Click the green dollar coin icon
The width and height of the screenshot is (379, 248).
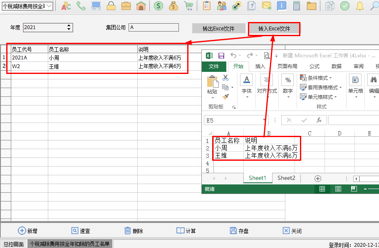point(159,6)
